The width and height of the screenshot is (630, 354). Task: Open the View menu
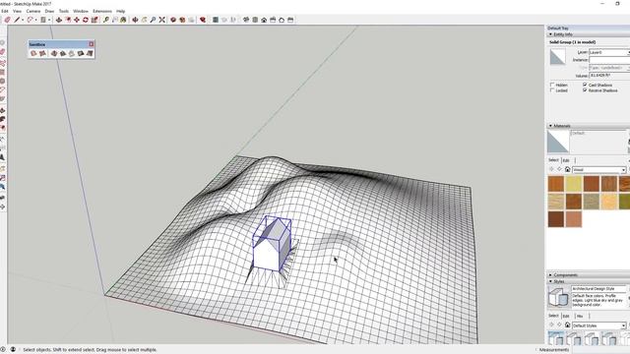18,11
